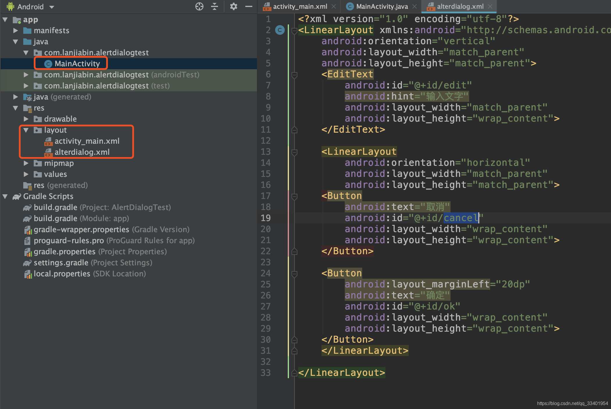
Task: Fold cancel Button tag at line 17
Action: 294,197
